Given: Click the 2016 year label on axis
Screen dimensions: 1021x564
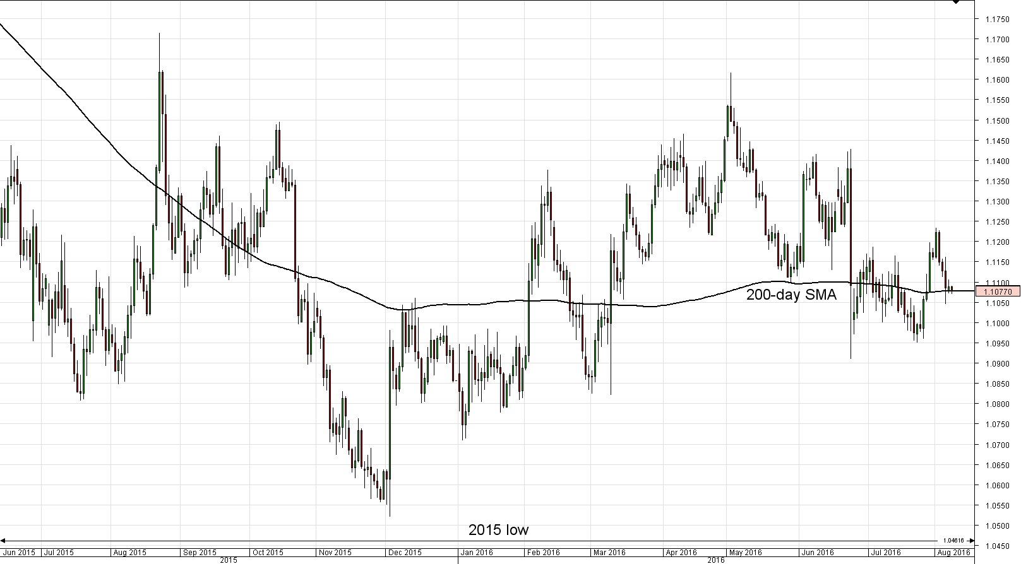Looking at the screenshot, I should (x=715, y=560).
